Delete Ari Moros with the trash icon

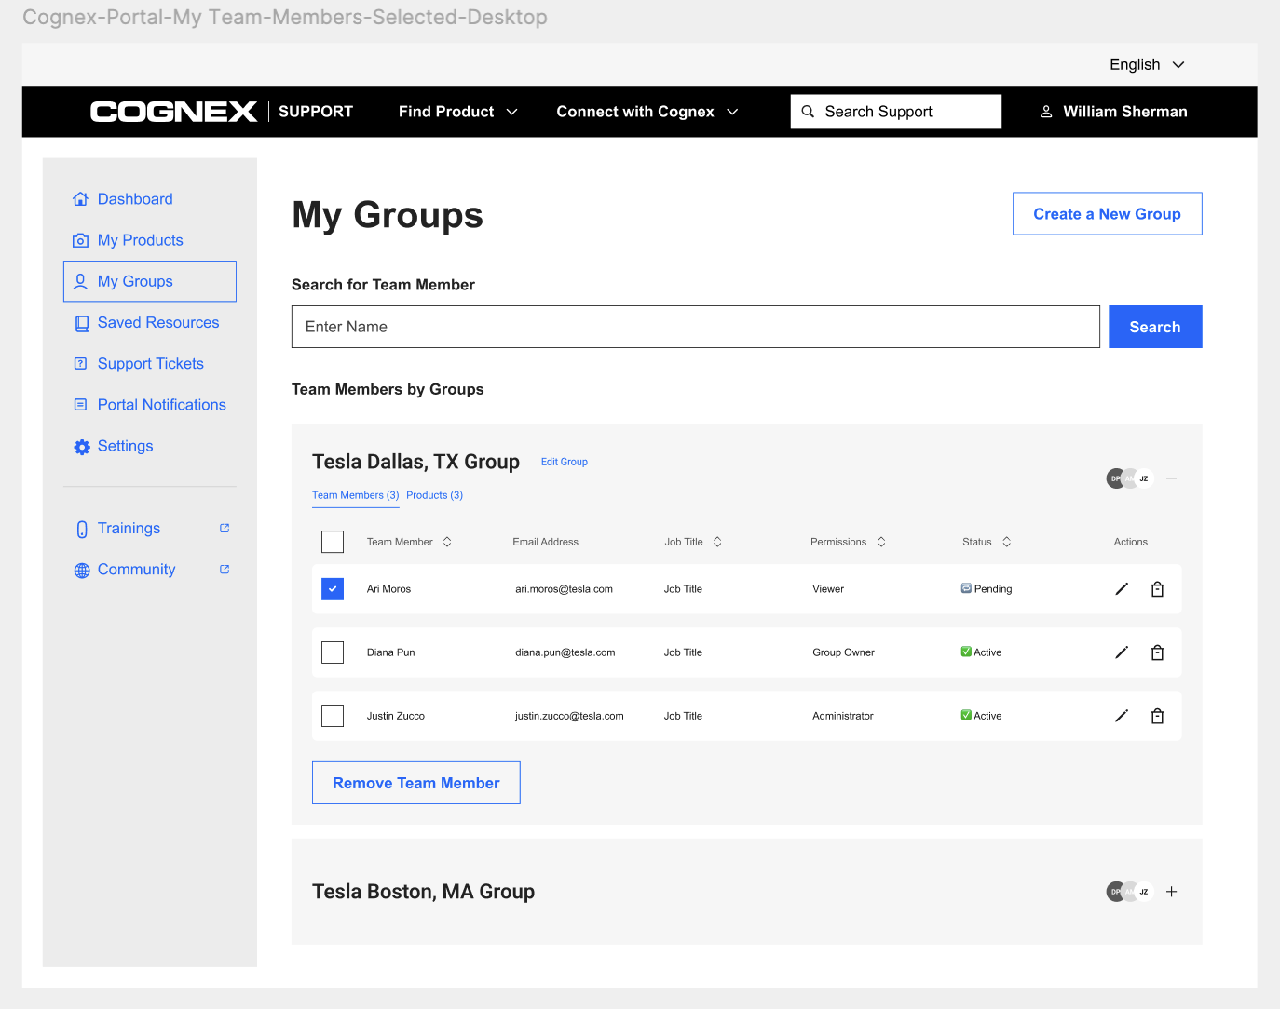[1157, 589]
